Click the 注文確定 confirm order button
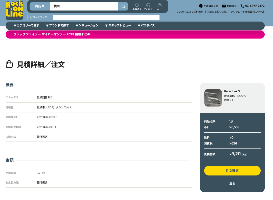 (x=232, y=171)
